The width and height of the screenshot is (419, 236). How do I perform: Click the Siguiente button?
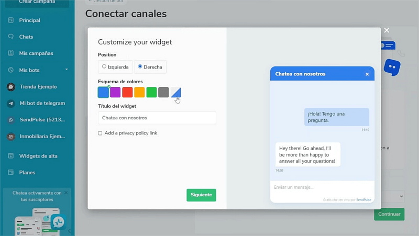coord(201,195)
